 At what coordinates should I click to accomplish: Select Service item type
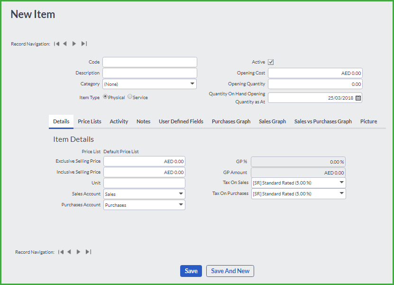coord(130,97)
